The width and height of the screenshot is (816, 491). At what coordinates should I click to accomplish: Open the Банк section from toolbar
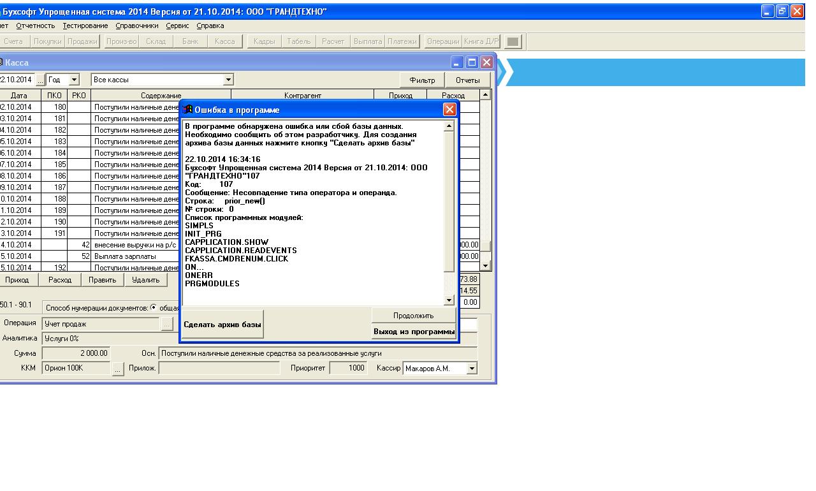click(190, 41)
